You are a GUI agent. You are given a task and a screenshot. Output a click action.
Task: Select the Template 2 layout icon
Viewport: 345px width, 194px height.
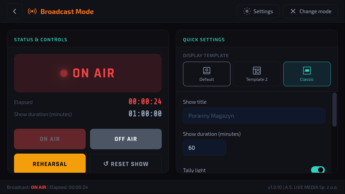(257, 71)
